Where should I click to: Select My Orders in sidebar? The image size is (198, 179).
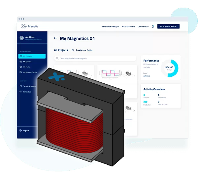pos(27,62)
